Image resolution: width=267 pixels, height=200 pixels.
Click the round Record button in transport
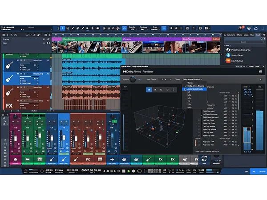tap(133, 171)
